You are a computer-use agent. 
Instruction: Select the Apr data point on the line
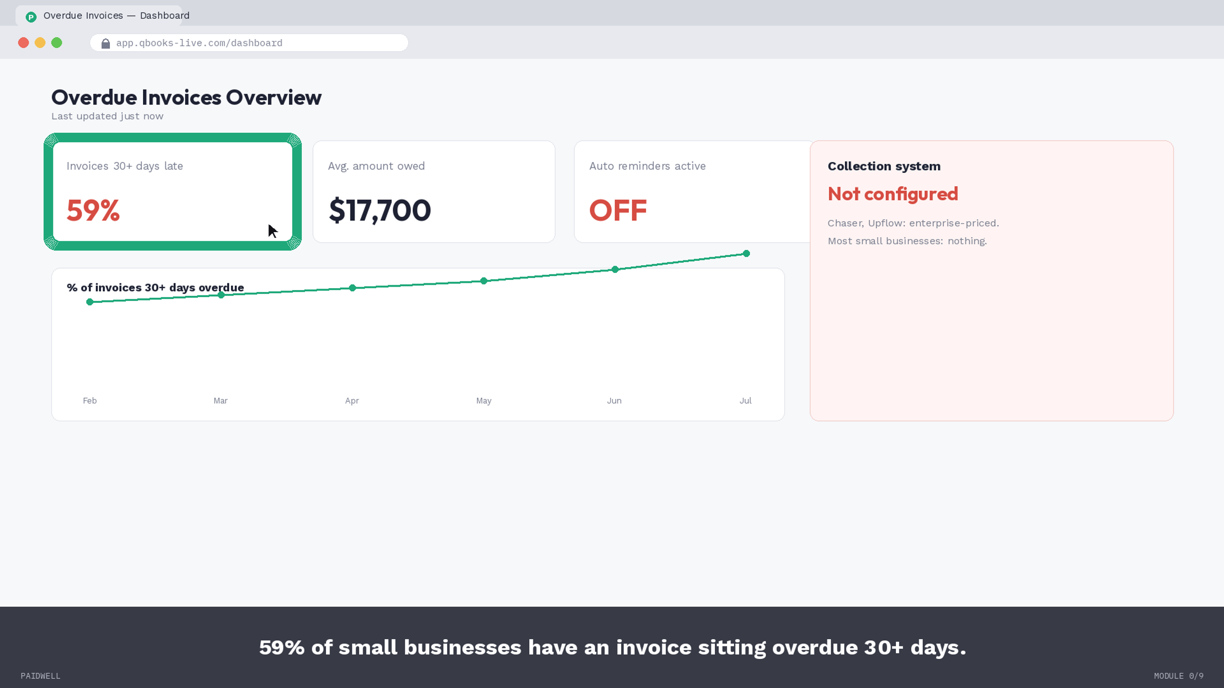[x=352, y=288]
